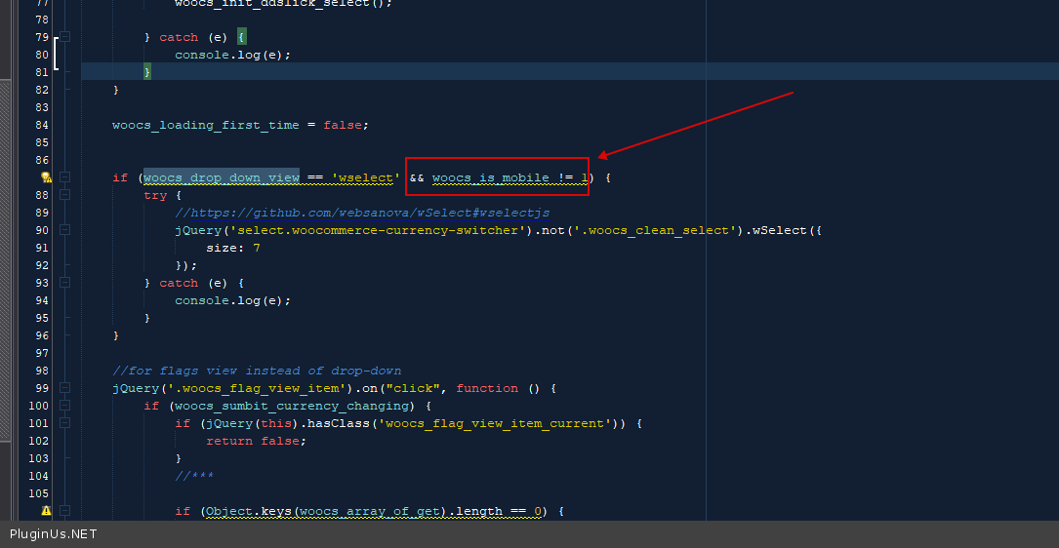Collapse the catch block at line 79
The image size is (1059, 548).
[x=64, y=37]
